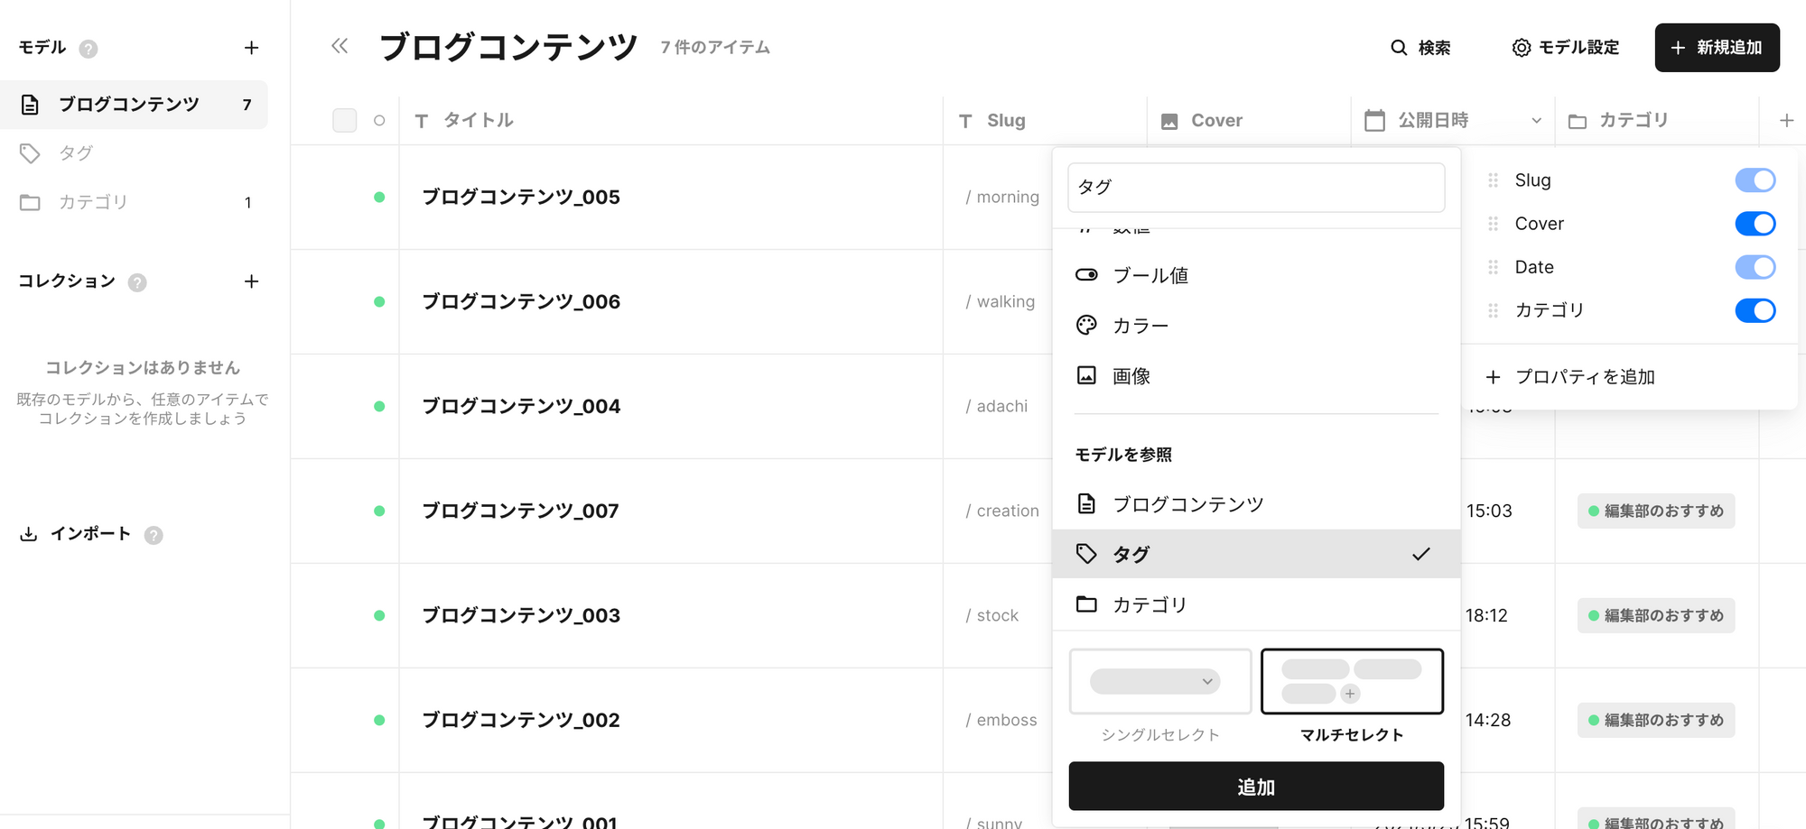This screenshot has width=1806, height=829.
Task: Add a new model with plus icon
Action: point(251,48)
